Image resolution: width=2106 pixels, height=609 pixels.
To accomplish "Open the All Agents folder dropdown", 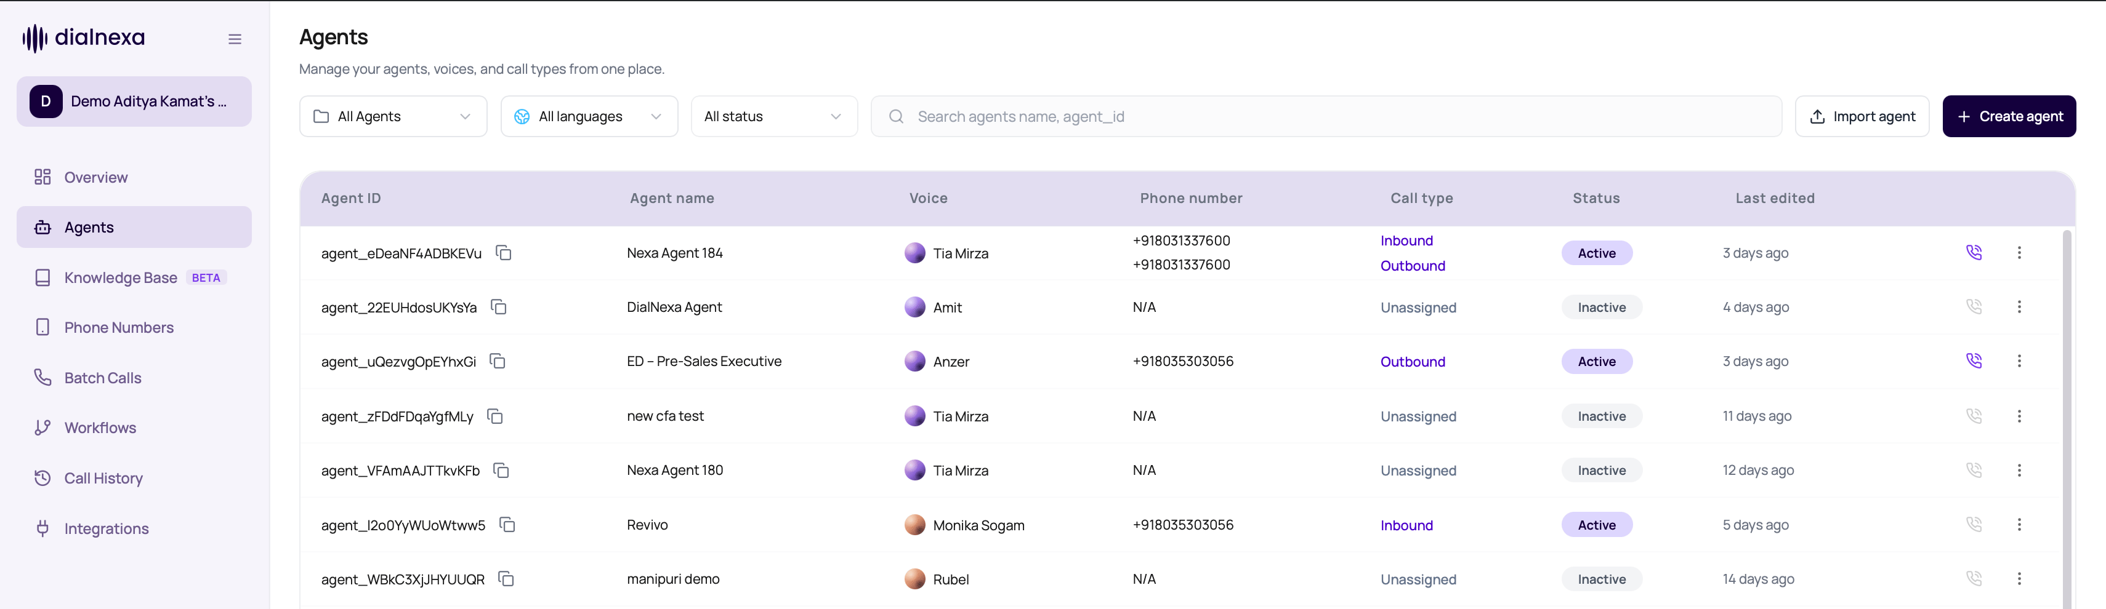I will 393,116.
